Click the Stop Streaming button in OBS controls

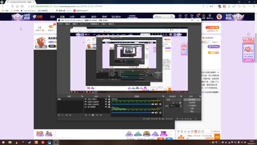[x=192, y=100]
